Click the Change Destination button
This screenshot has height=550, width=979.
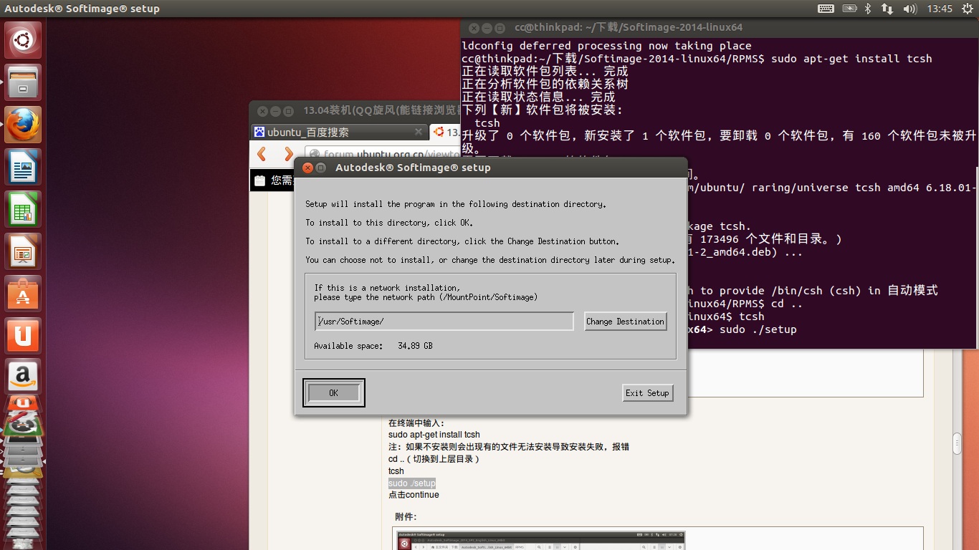point(625,322)
